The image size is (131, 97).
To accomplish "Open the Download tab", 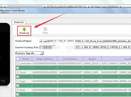I will click(19, 22).
